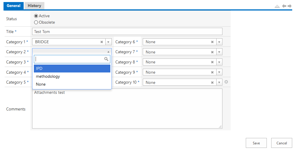
Task: Open the Category 8 dropdown arrow
Action: [219, 62]
